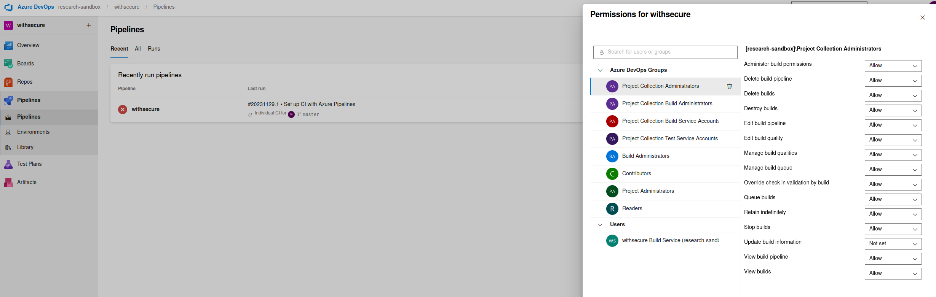936x297 pixels.
Task: Open Queue builds permission dropdown
Action: [x=893, y=199]
